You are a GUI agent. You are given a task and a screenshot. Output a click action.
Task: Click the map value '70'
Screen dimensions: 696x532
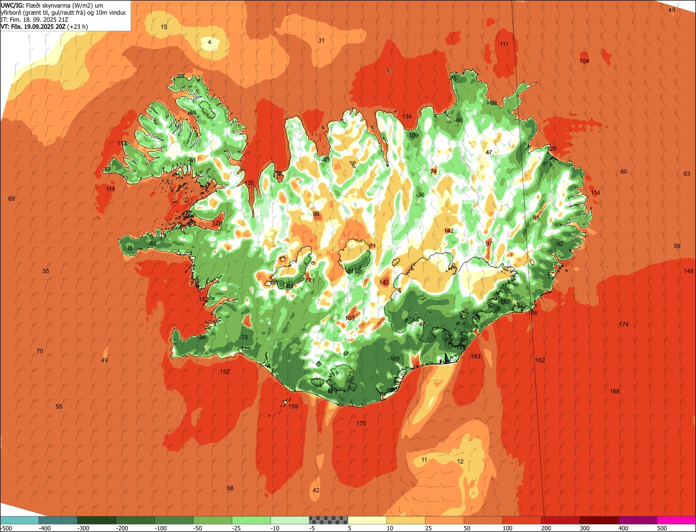pos(40,351)
